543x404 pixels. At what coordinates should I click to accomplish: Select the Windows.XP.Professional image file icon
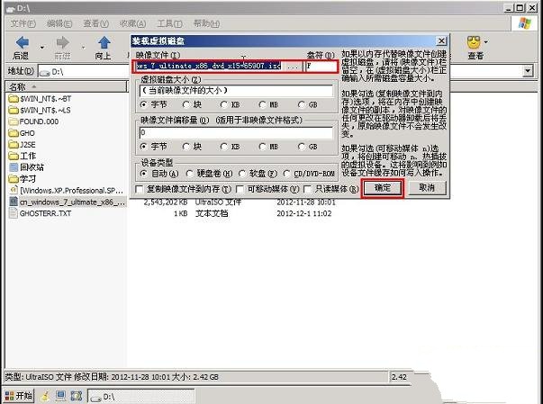[x=13, y=191]
